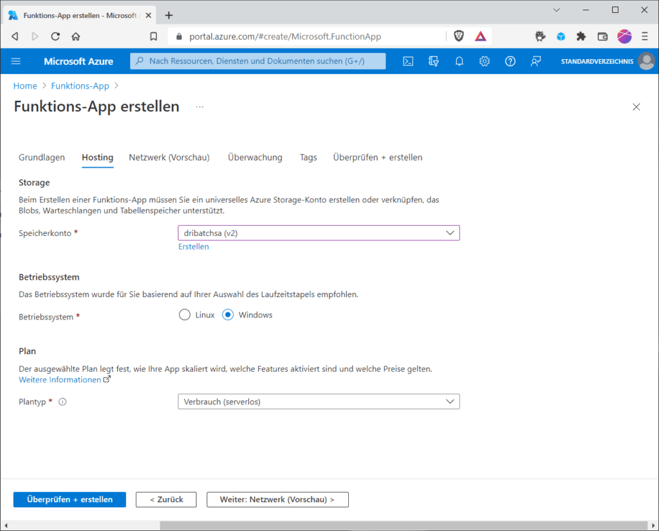This screenshot has height=531, width=659.
Task: Select the Linux radio button
Action: click(185, 315)
